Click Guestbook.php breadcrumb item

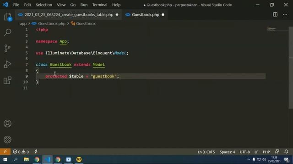(x=52, y=24)
